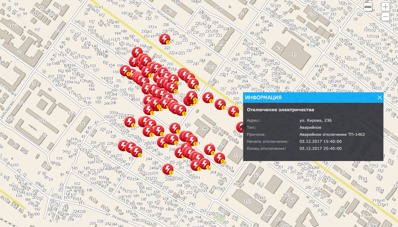Click the southernmost outage marker above 258a
The height and width of the screenshot is (227, 398).
[x=167, y=169]
